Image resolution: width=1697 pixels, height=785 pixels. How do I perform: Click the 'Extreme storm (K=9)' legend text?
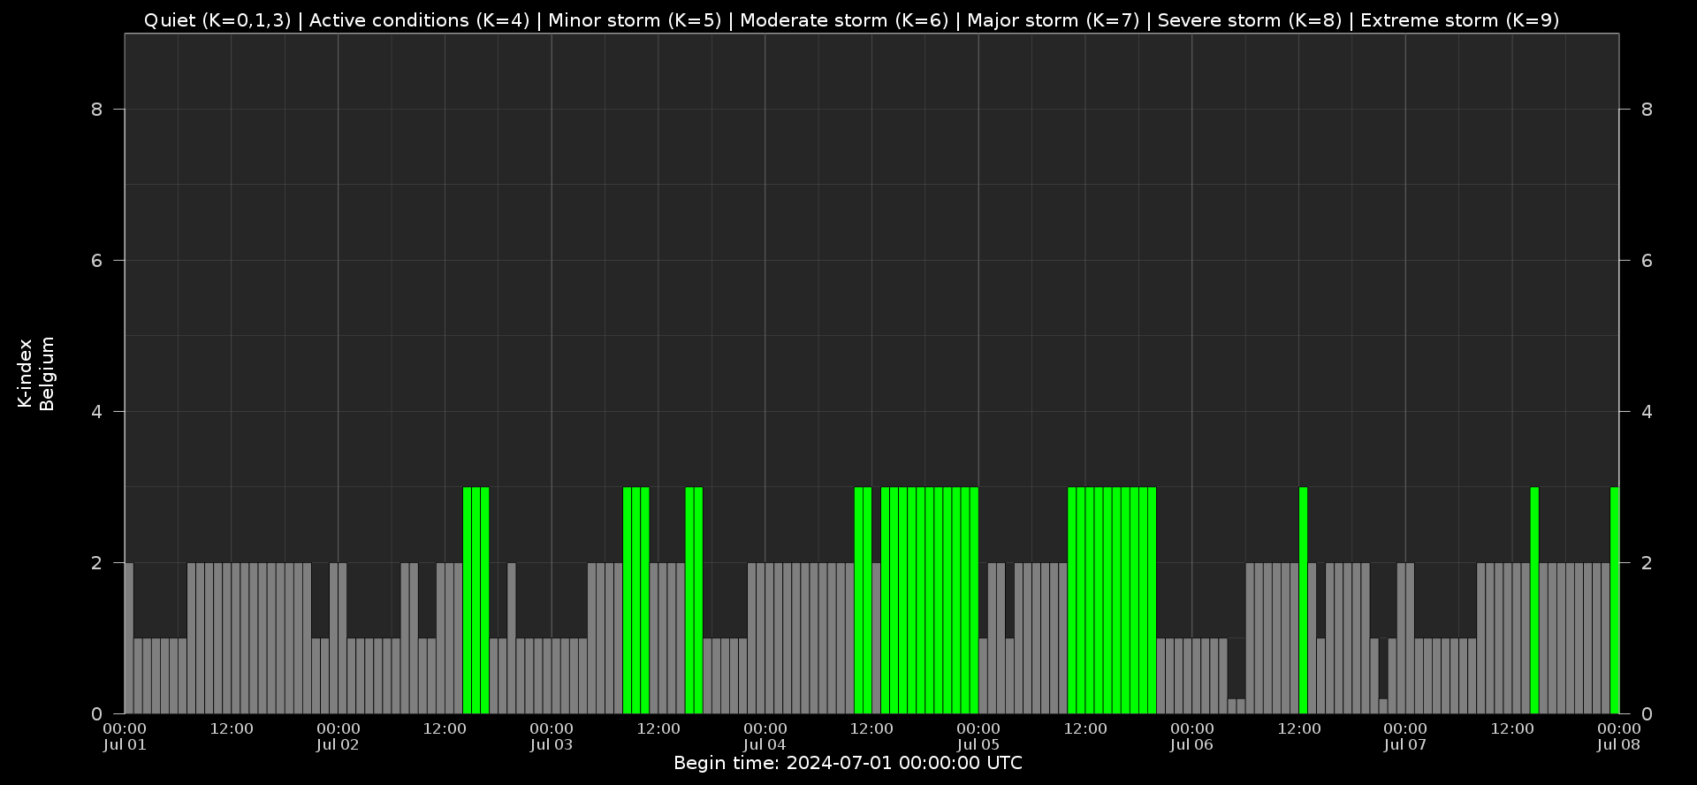click(x=1459, y=20)
